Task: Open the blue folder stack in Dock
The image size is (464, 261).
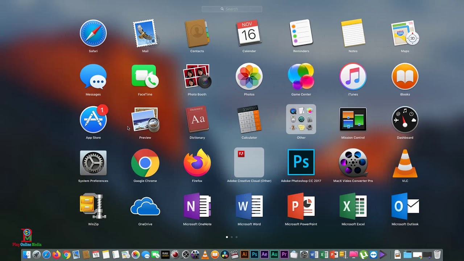Action: tap(407, 254)
